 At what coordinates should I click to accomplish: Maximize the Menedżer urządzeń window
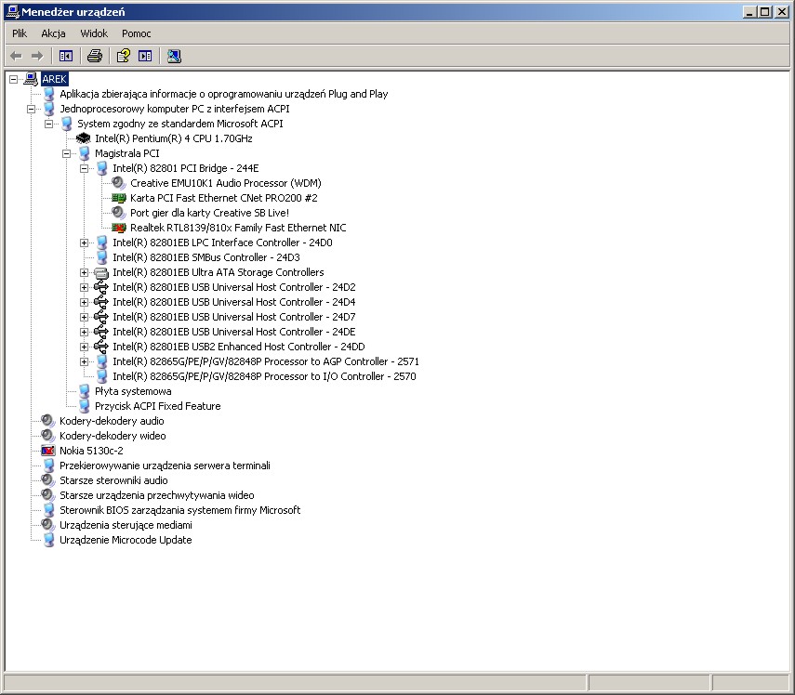(x=765, y=11)
